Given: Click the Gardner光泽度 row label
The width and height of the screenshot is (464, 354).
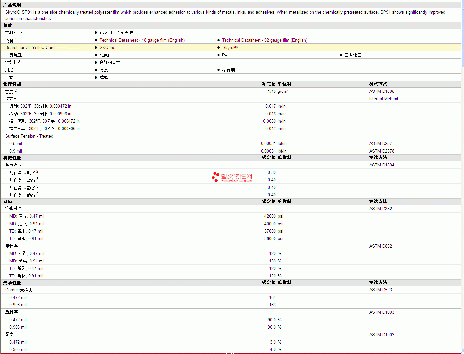Looking at the screenshot, I should coord(19,290).
